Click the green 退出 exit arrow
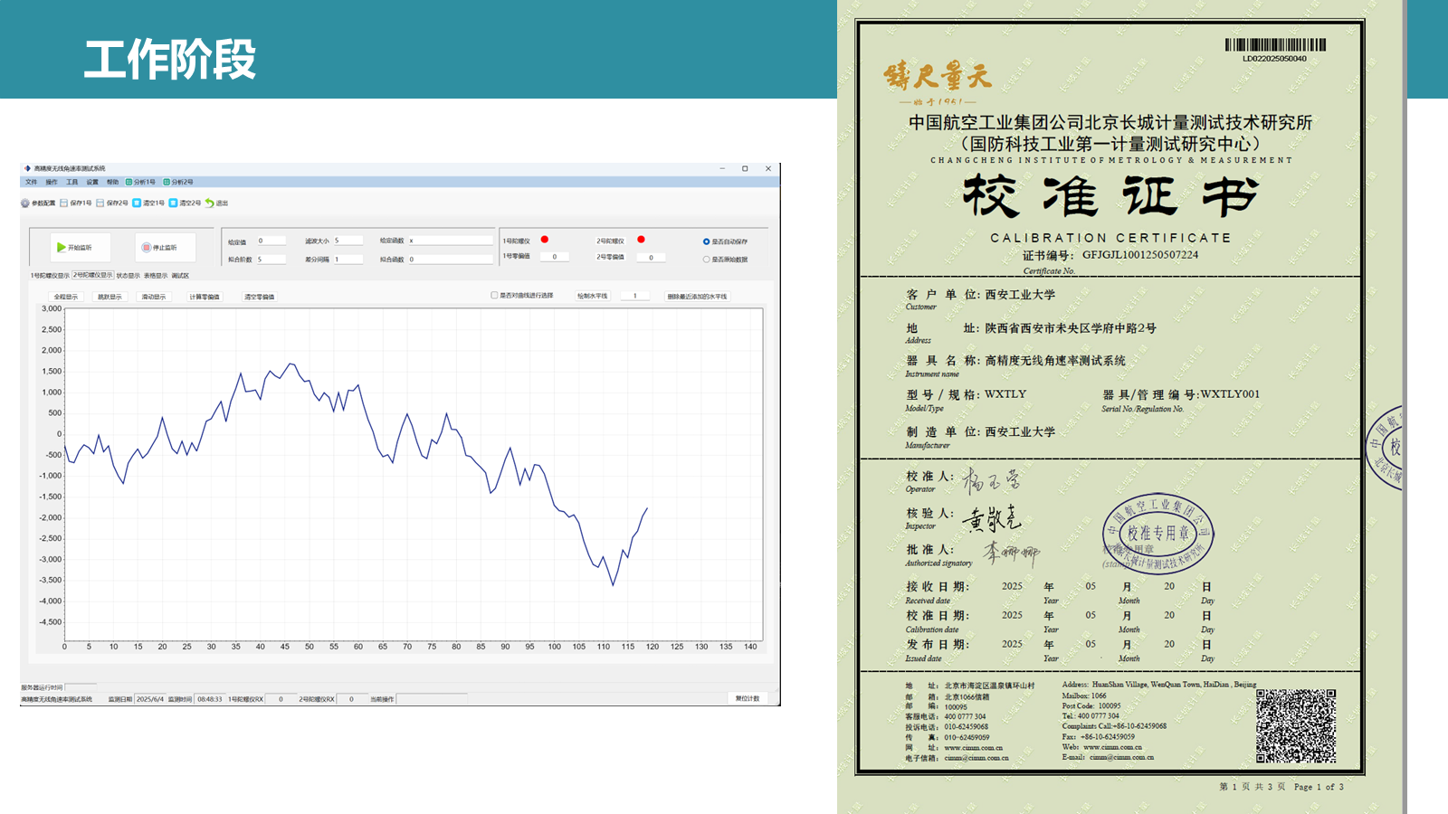 click(209, 203)
